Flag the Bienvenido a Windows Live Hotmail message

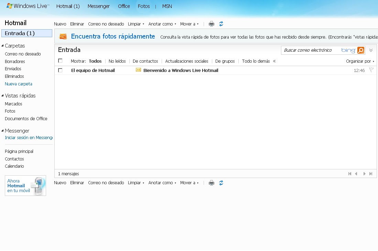(371, 70)
